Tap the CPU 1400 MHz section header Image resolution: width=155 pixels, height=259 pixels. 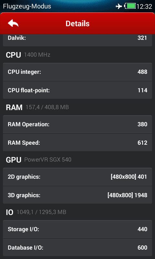click(28, 55)
